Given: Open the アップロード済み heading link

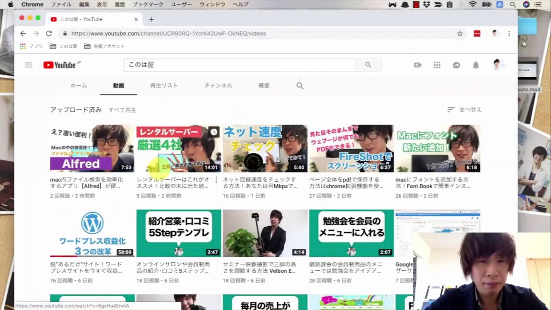Looking at the screenshot, I should point(76,110).
